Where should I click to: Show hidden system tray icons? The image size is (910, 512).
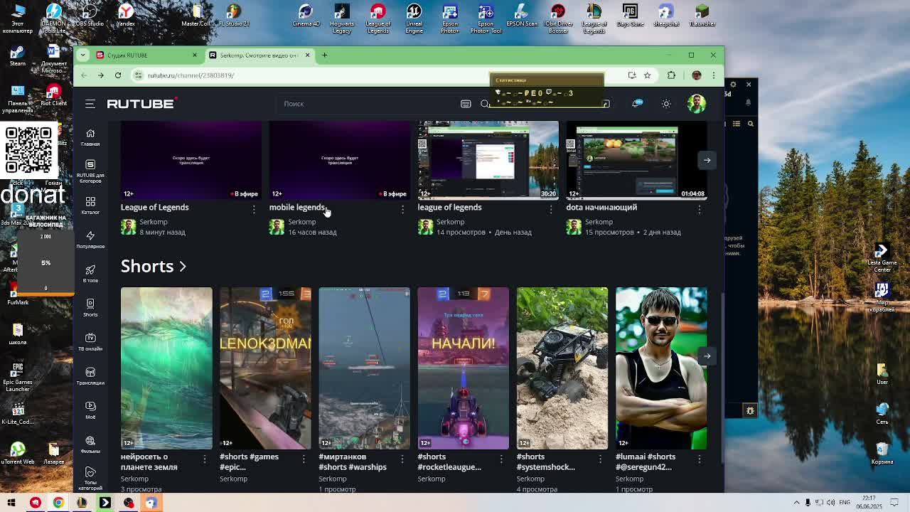tap(797, 503)
